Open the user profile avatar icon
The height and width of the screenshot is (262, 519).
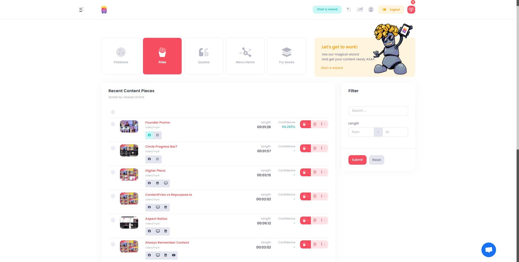[371, 9]
